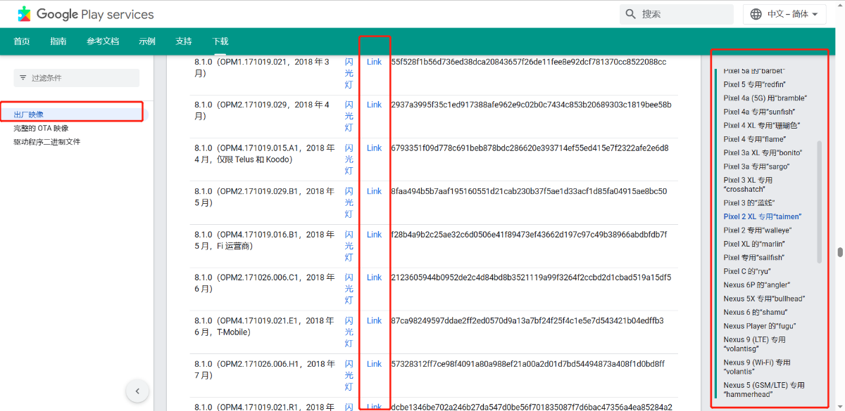Click 闪光灯 flash link for OPM4.171019.015.A1
The width and height of the screenshot is (845, 411).
(x=349, y=159)
